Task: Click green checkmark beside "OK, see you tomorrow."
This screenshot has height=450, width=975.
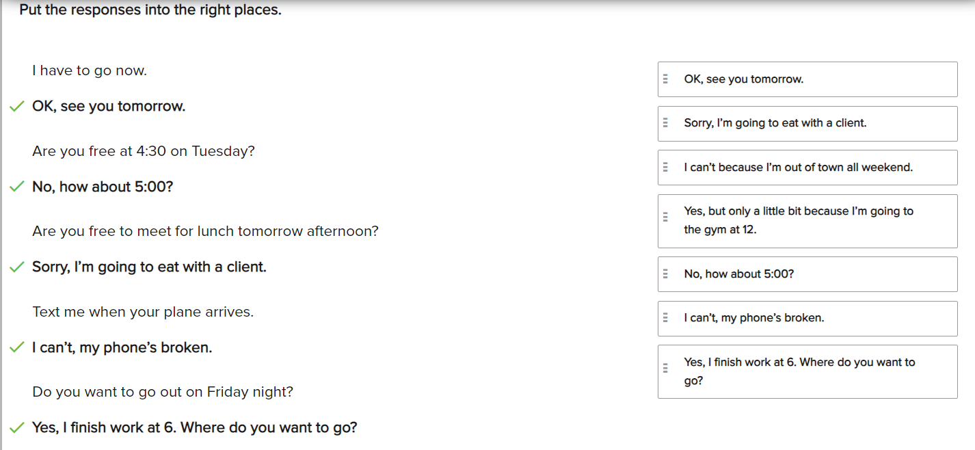Action: tap(16, 107)
